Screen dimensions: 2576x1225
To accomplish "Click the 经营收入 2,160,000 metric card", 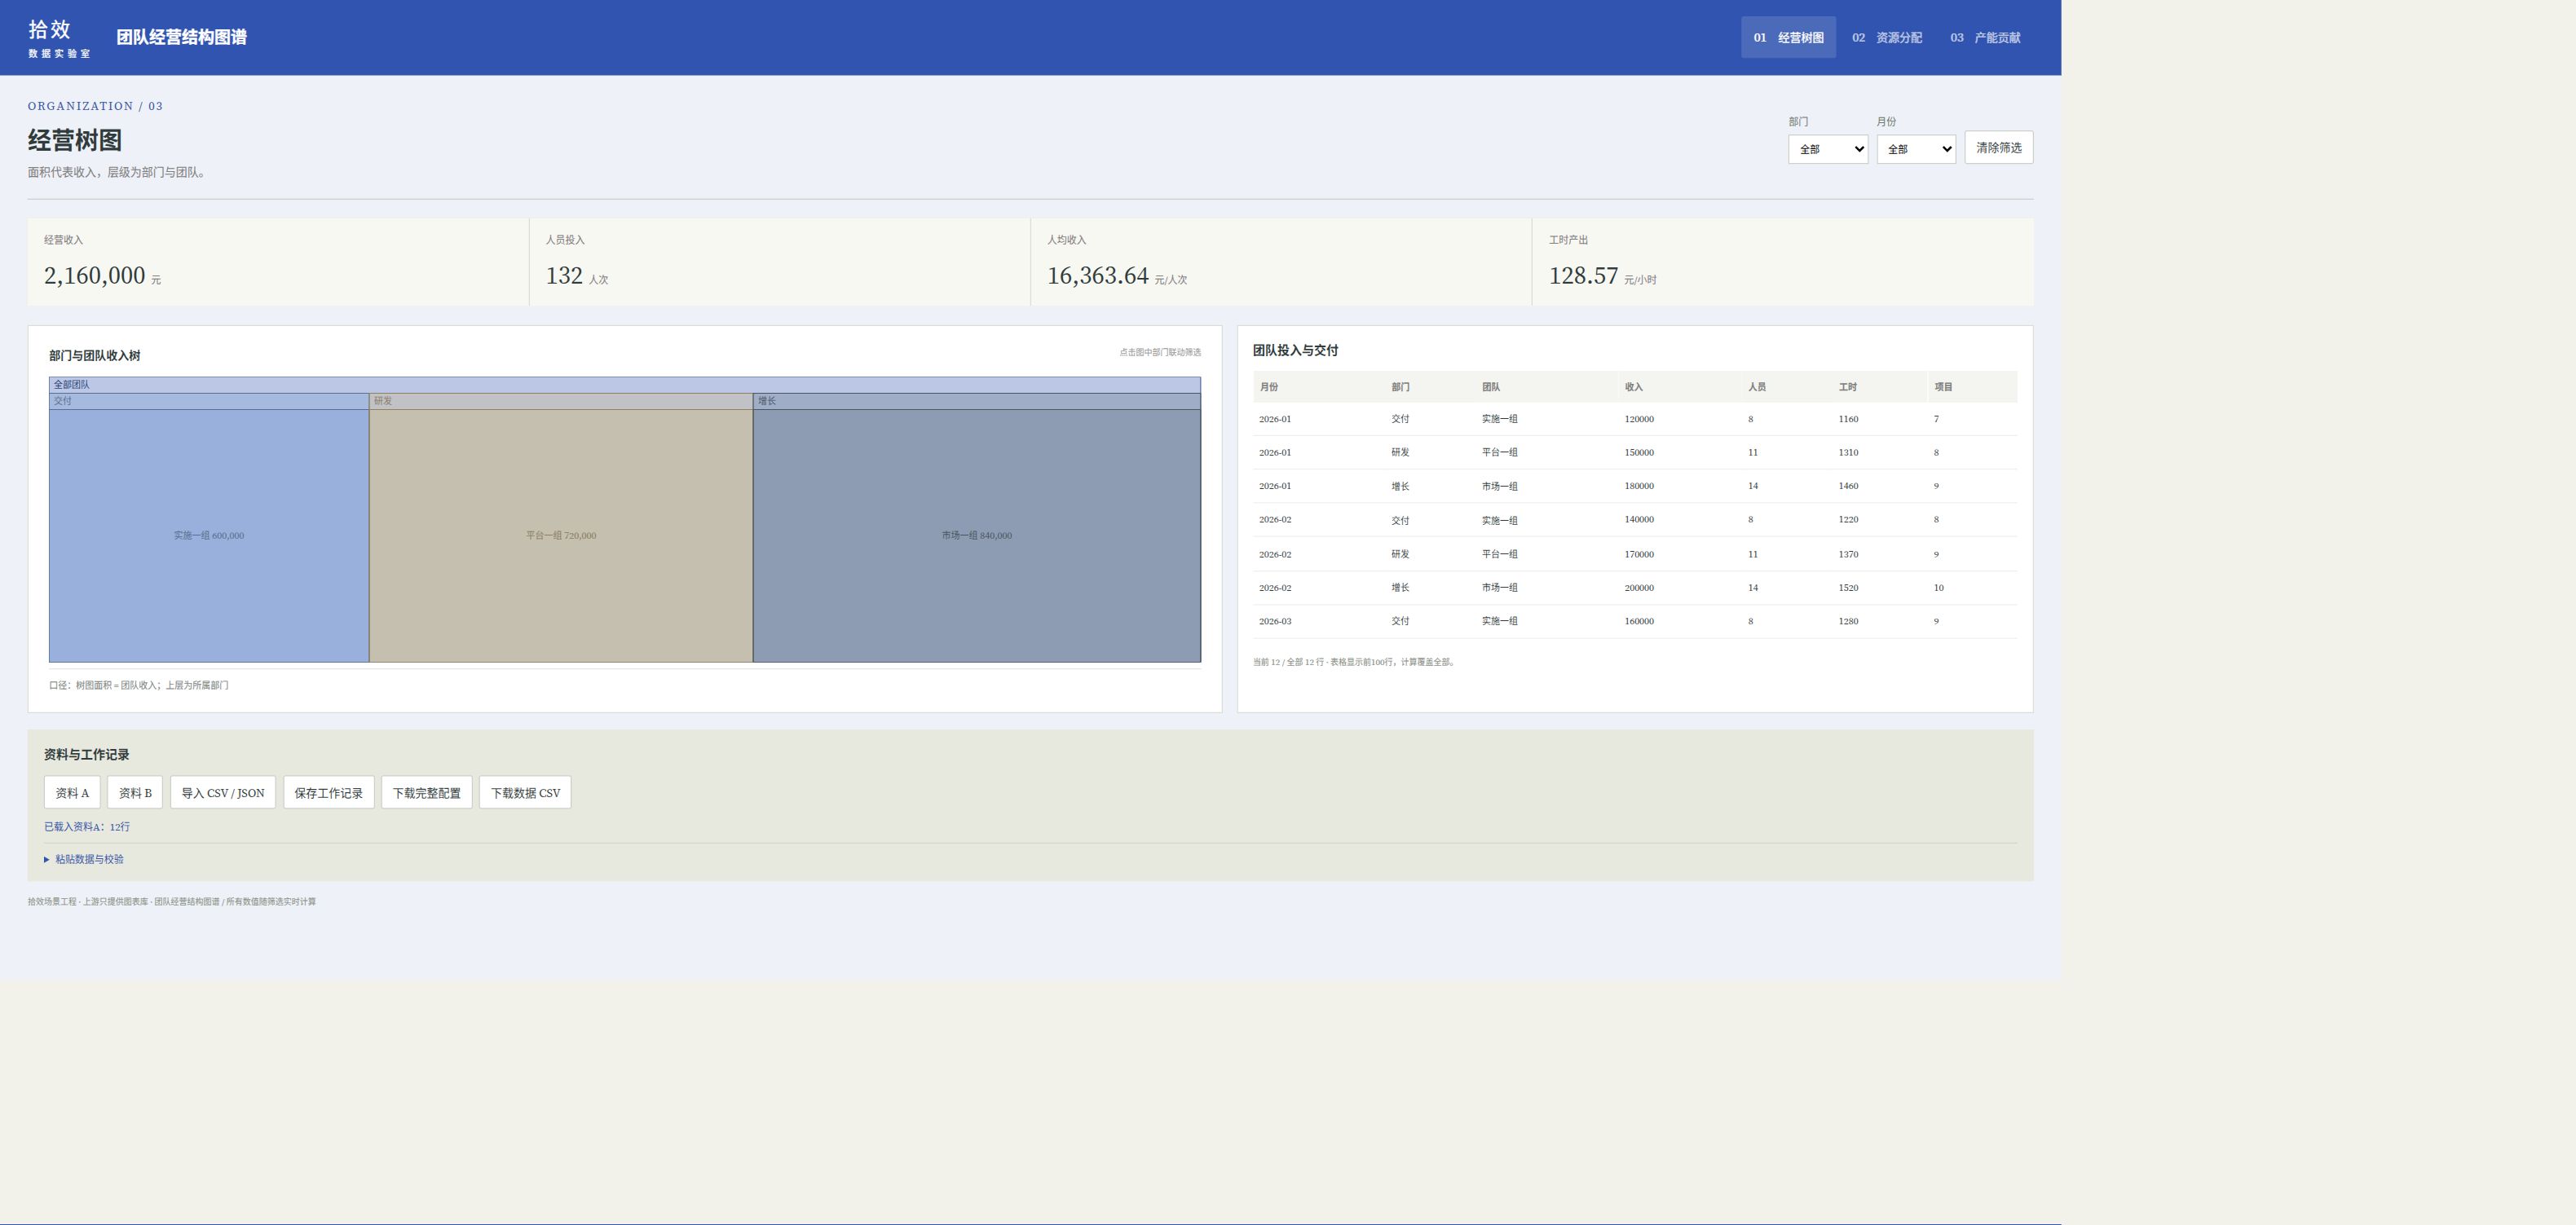I will point(278,262).
